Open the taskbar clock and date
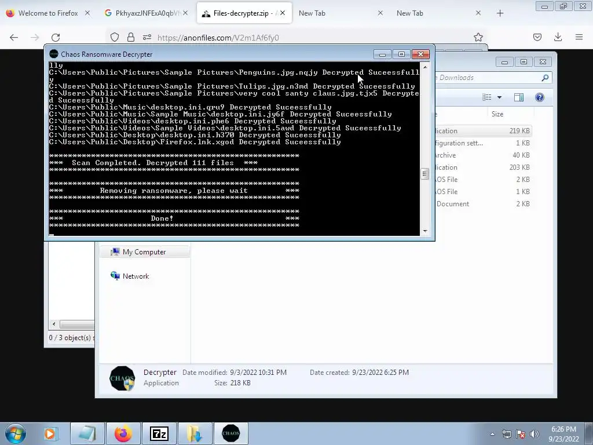This screenshot has width=593, height=445. tap(563, 434)
